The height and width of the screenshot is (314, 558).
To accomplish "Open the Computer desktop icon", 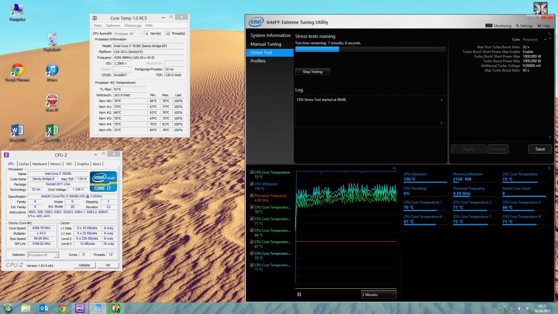I will coord(17,12).
